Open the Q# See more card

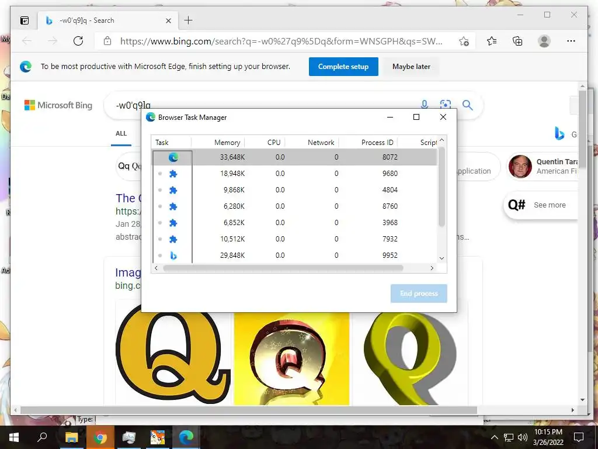coord(541,205)
